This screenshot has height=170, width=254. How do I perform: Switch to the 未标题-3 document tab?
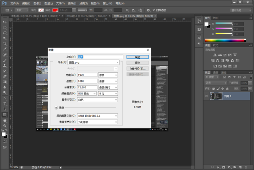[35, 16]
